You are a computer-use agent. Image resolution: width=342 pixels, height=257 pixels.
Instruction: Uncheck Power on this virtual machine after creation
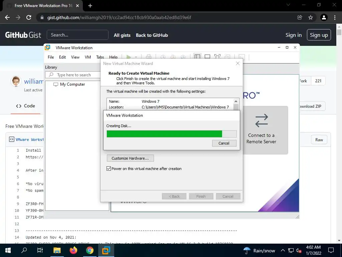coord(109,169)
